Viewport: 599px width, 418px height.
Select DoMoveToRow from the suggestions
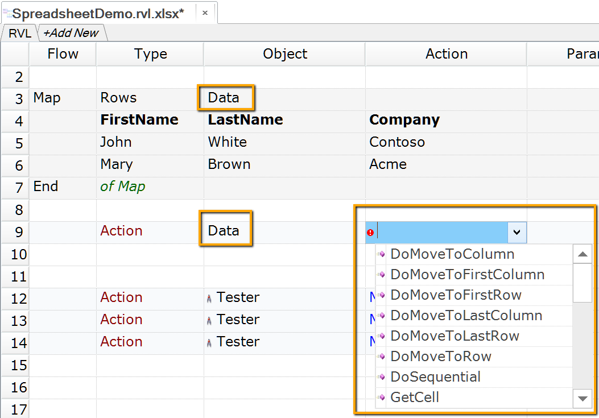441,357
